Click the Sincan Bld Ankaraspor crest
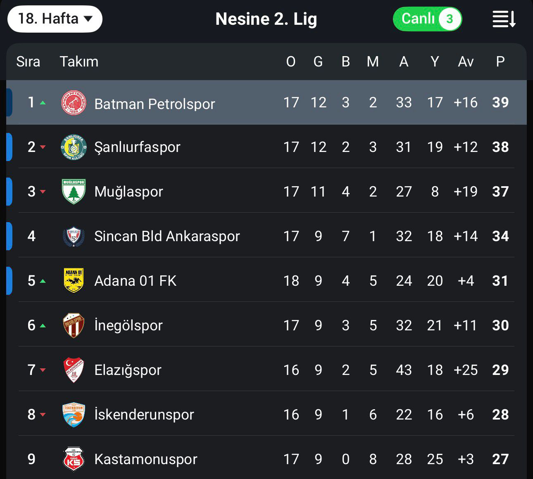 (74, 236)
